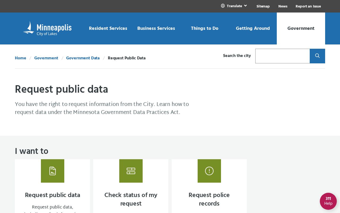Open the Business Services menu

coord(156,28)
